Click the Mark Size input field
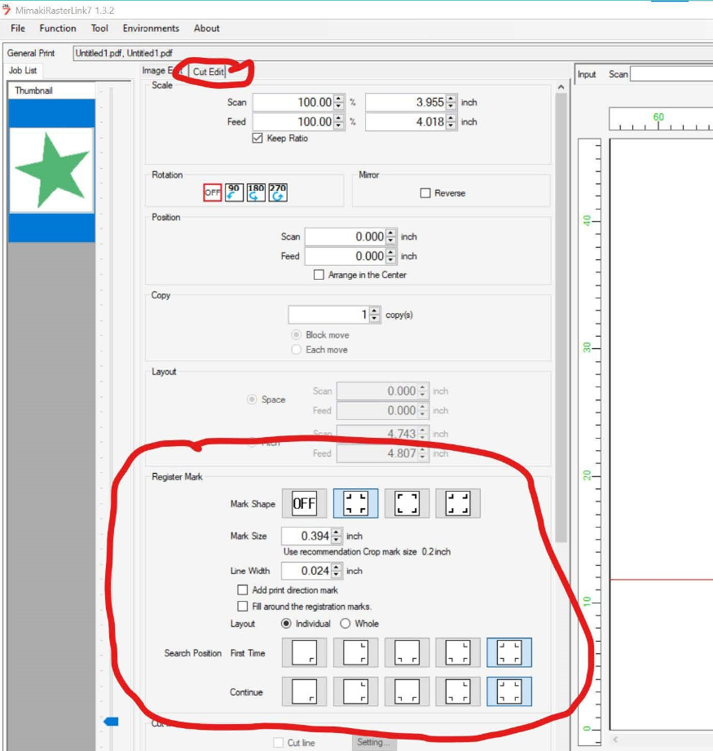713x751 pixels. [x=306, y=536]
